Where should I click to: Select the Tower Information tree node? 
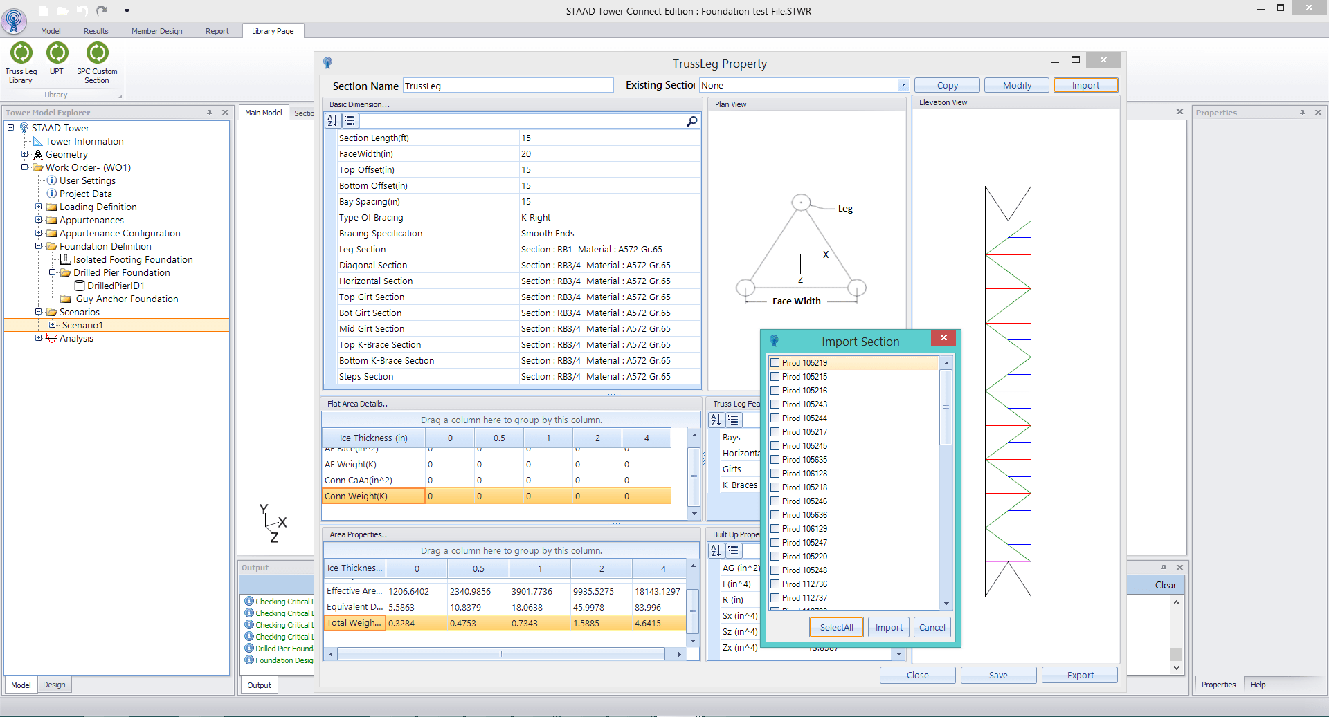[x=84, y=141]
